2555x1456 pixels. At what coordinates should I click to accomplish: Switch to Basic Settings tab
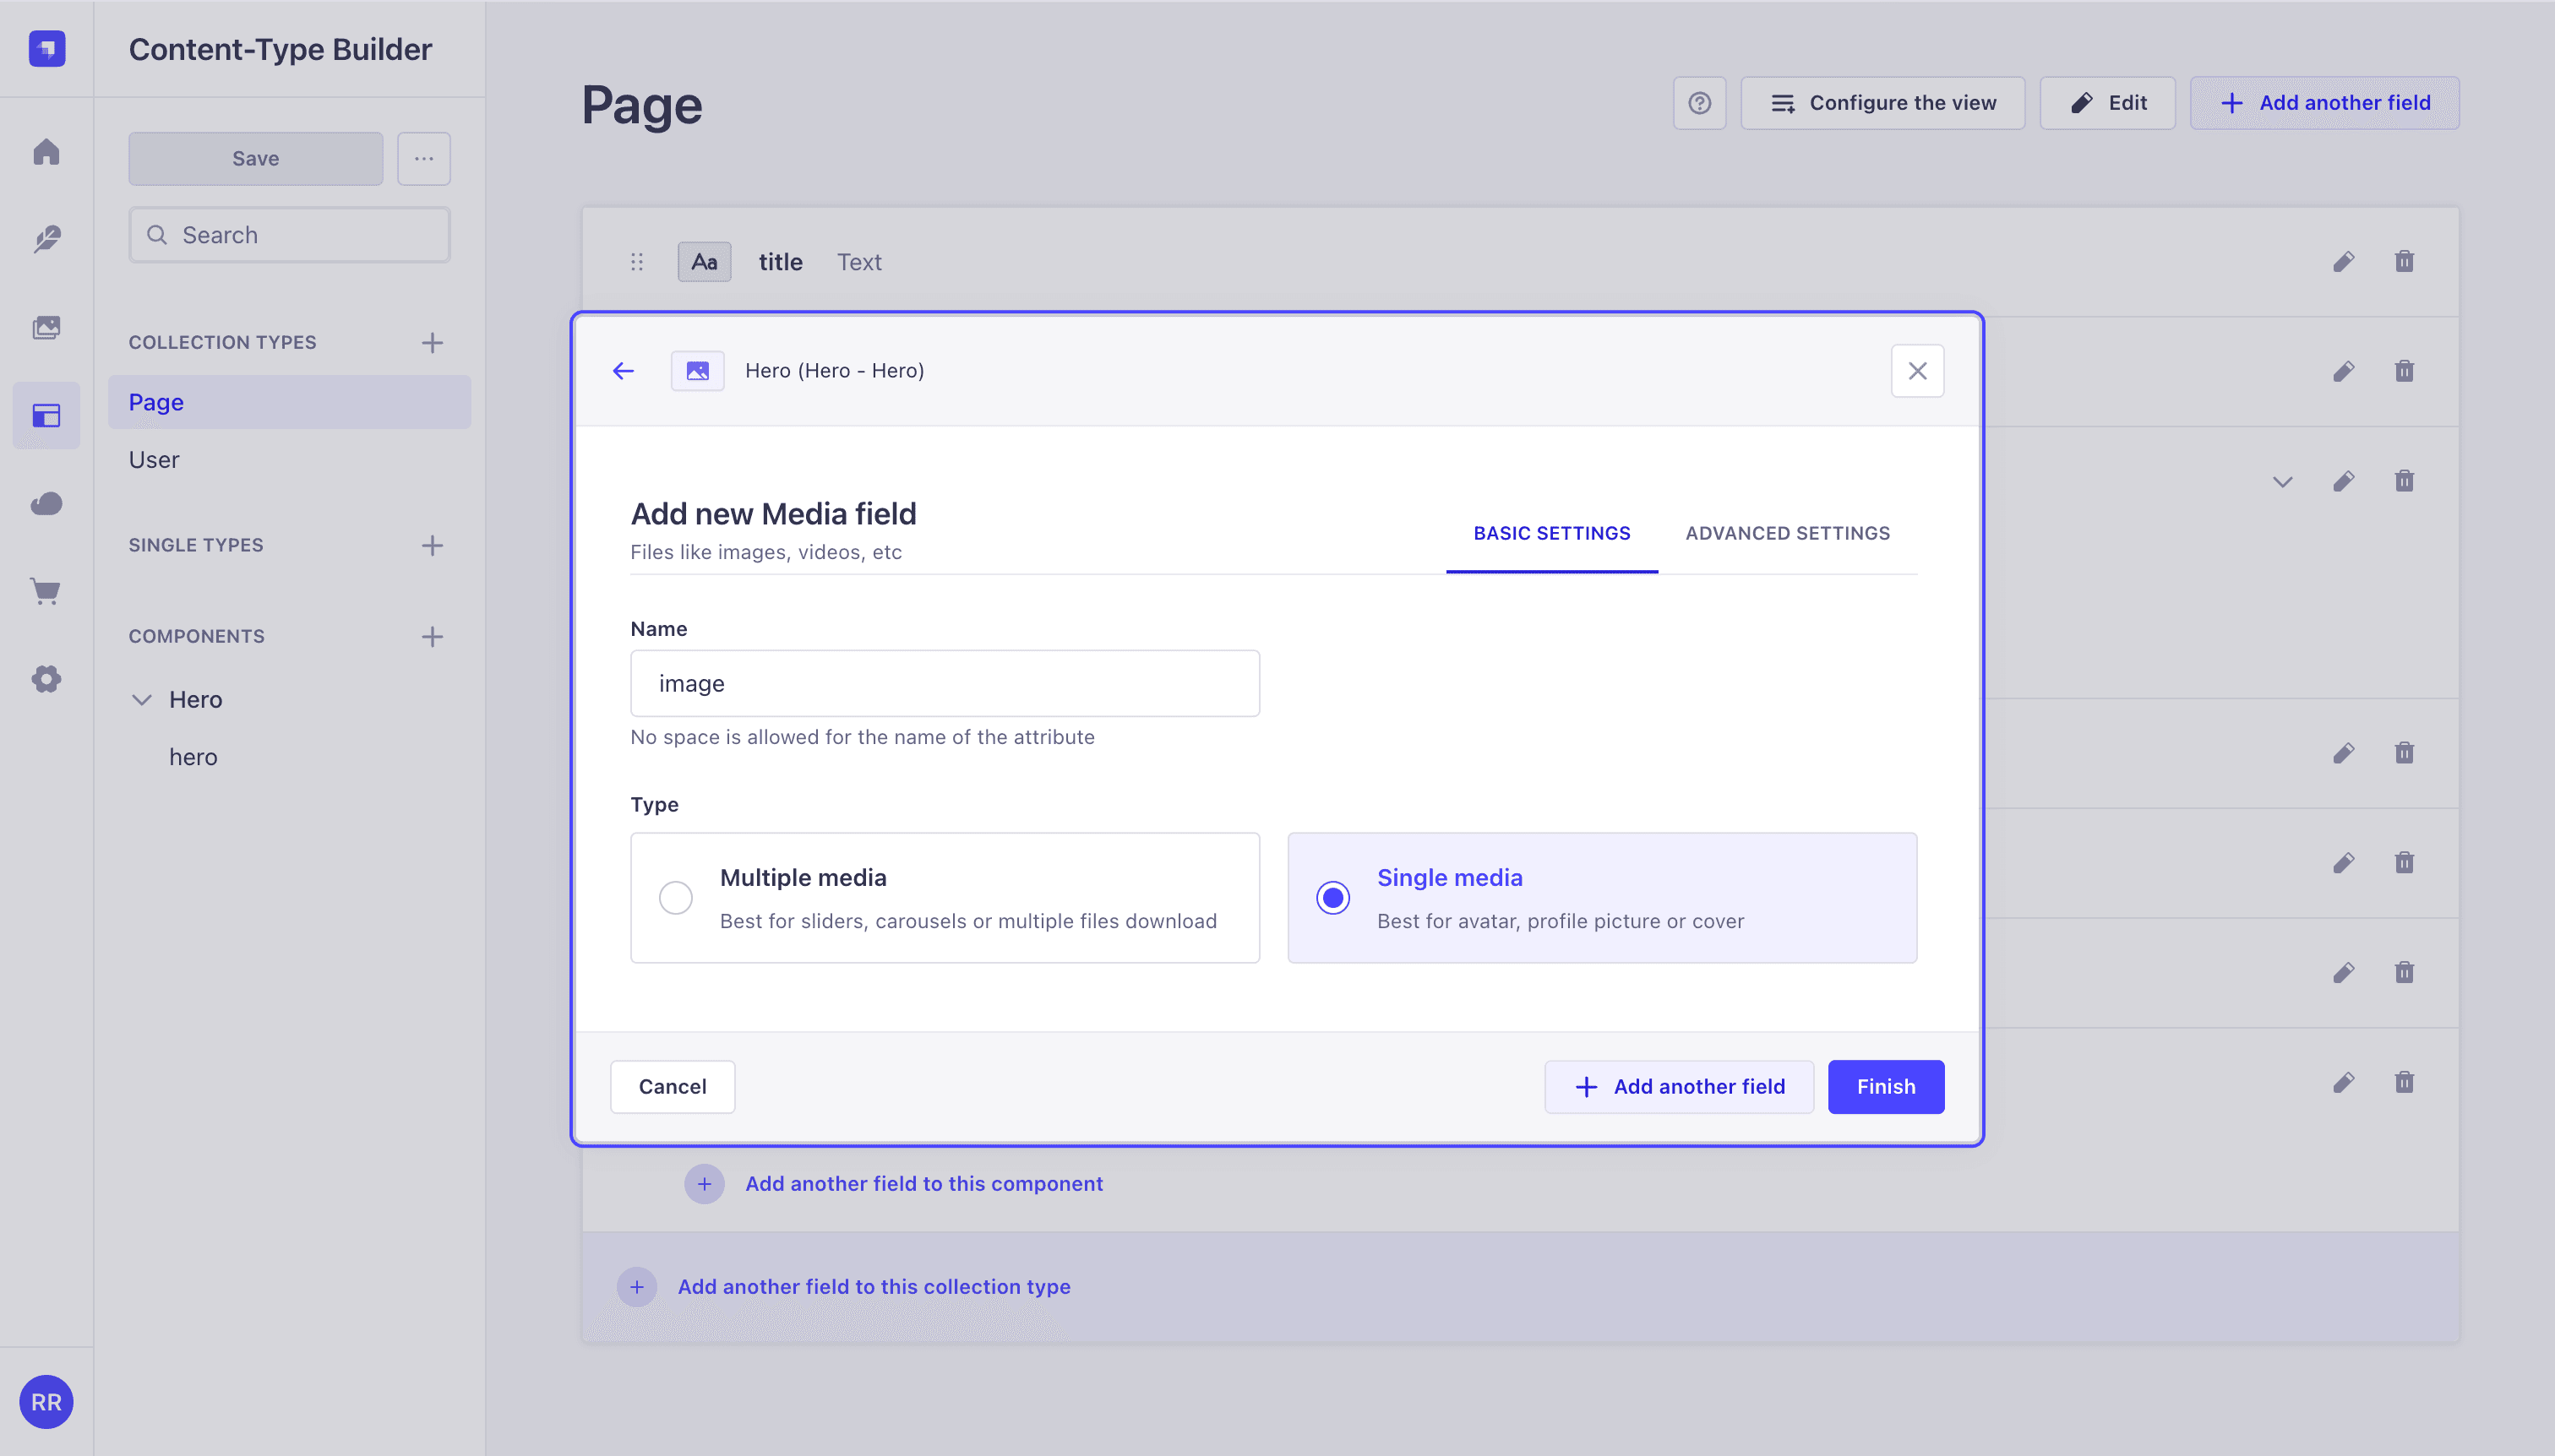tap(1551, 534)
